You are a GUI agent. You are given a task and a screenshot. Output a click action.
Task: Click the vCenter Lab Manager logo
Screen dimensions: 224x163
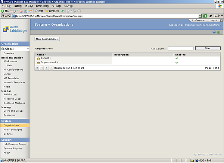coord(15,29)
